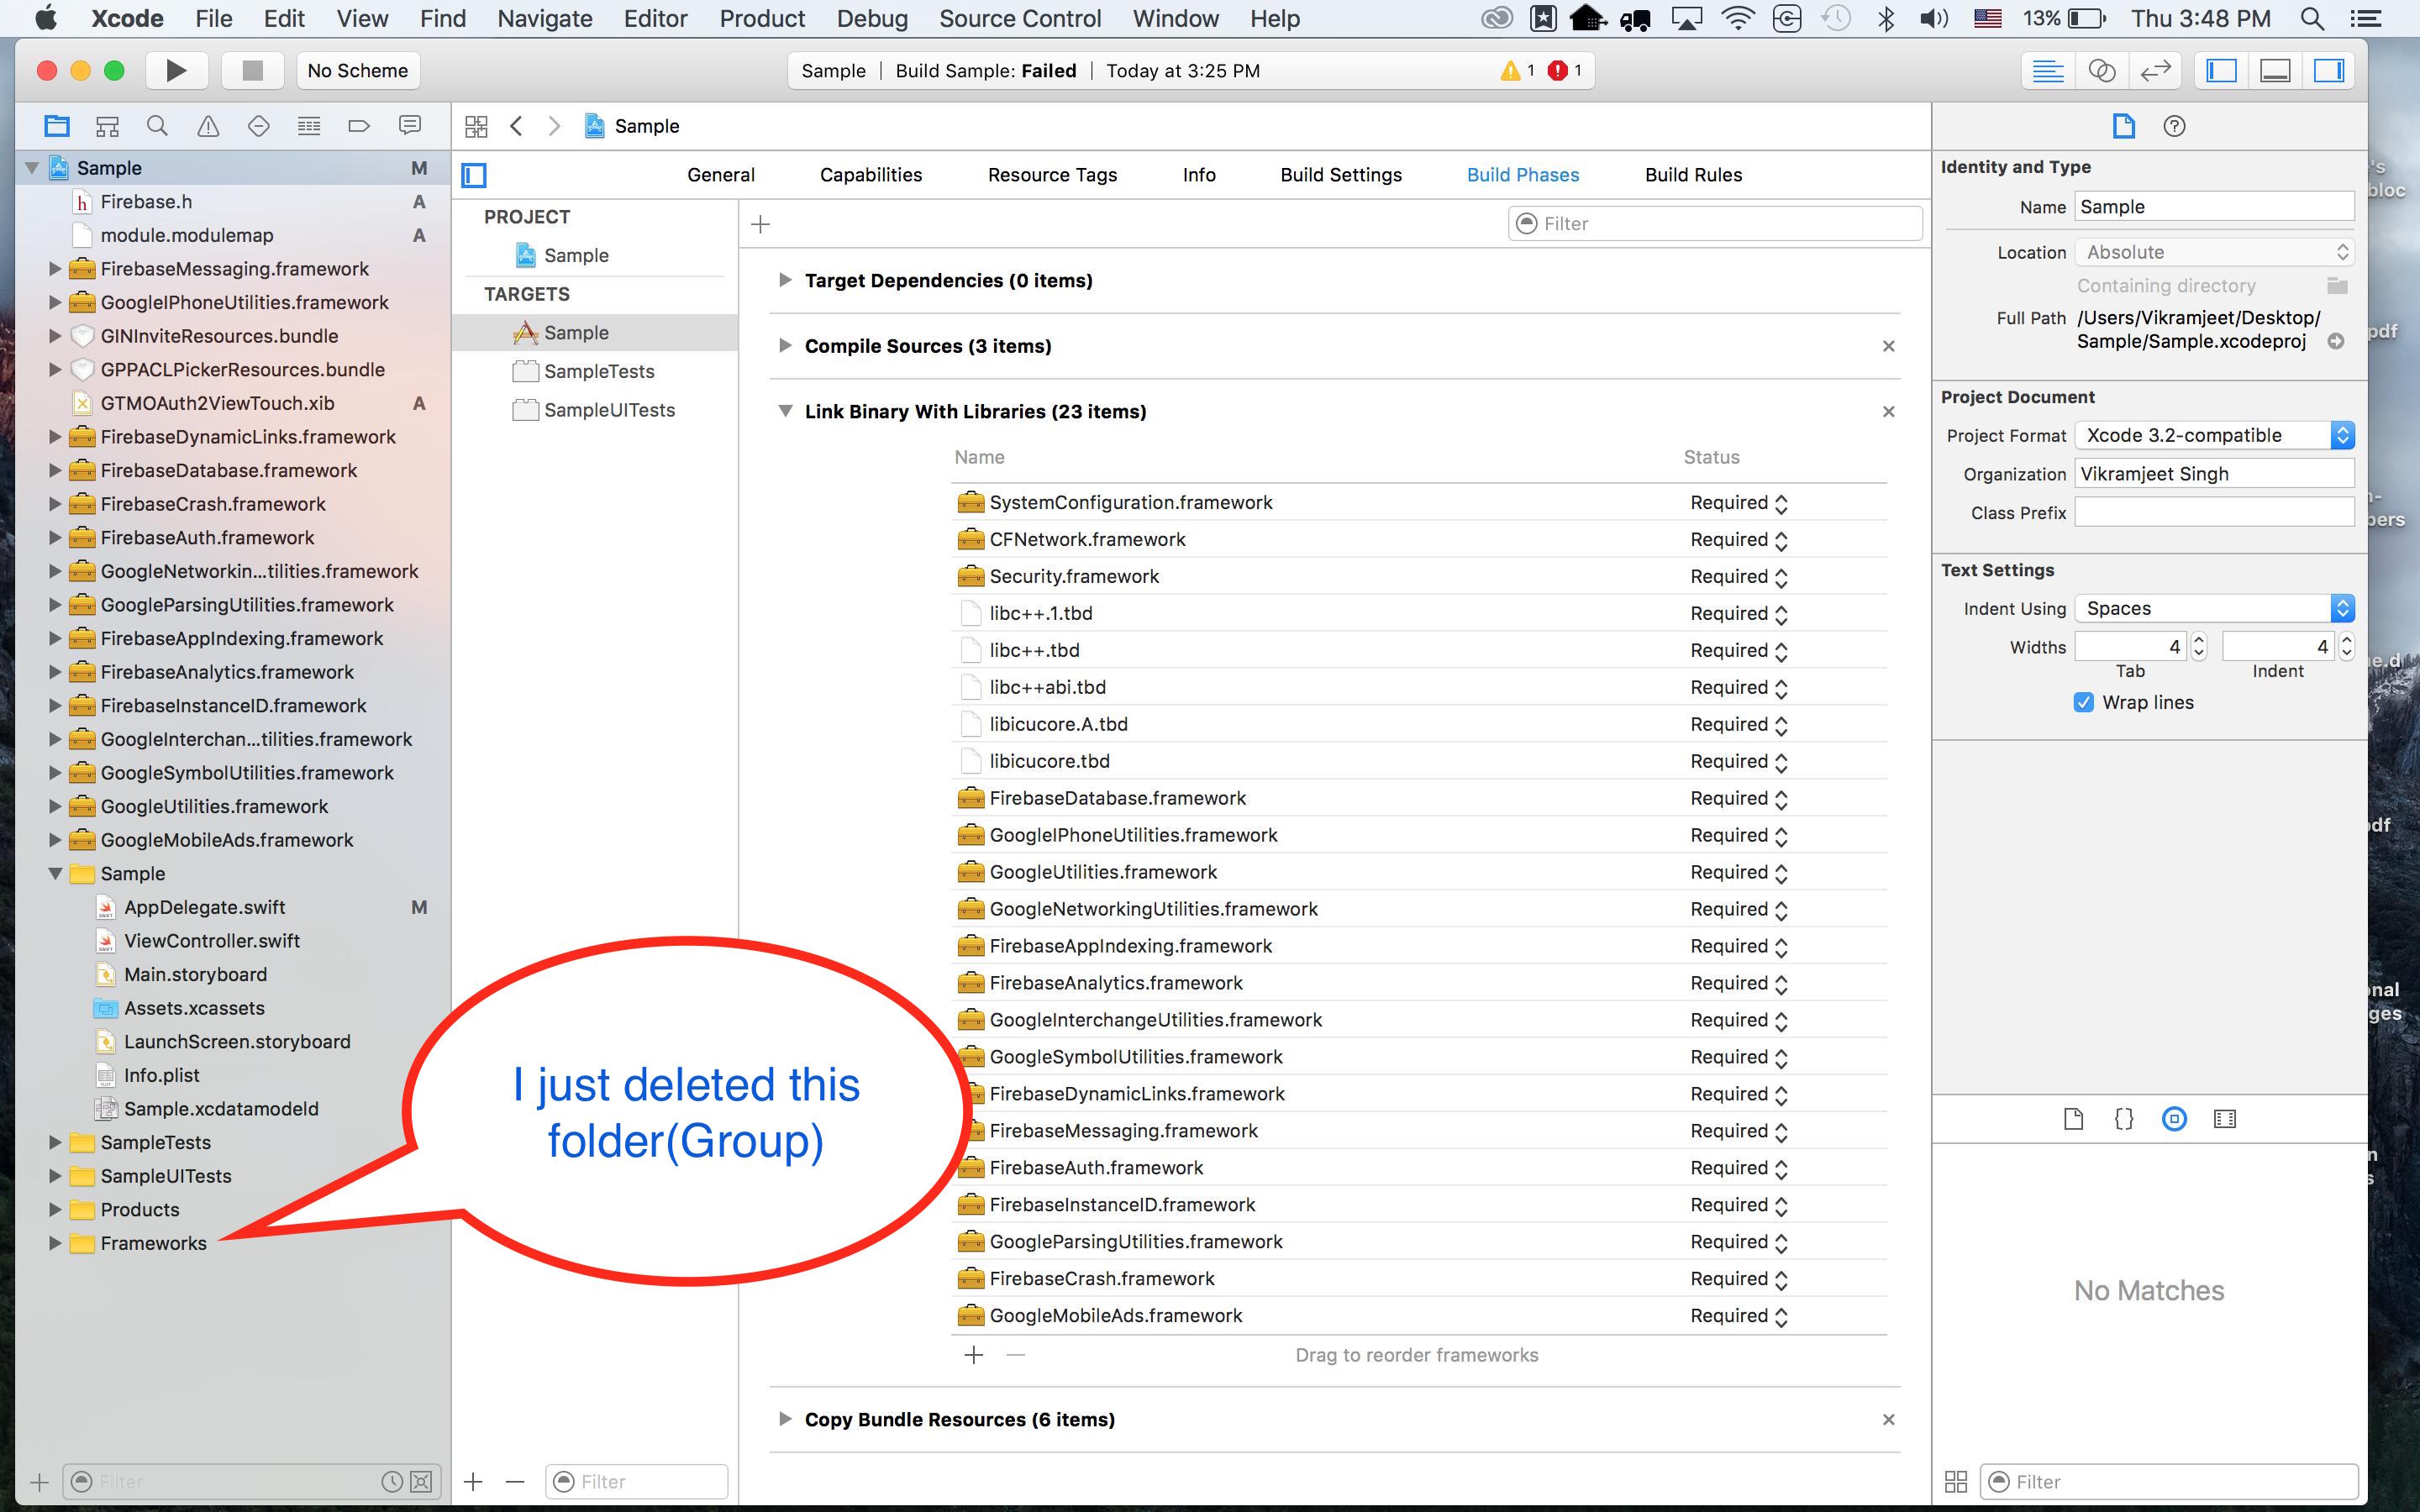Image resolution: width=2420 pixels, height=1512 pixels.
Task: Toggle Wrap lines checkbox
Action: click(x=2084, y=702)
